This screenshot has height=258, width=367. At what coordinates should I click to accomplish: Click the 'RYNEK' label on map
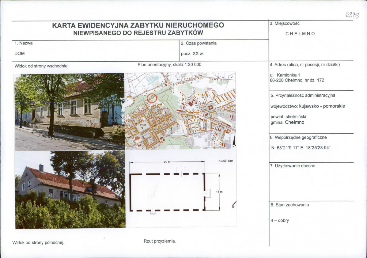143,125
